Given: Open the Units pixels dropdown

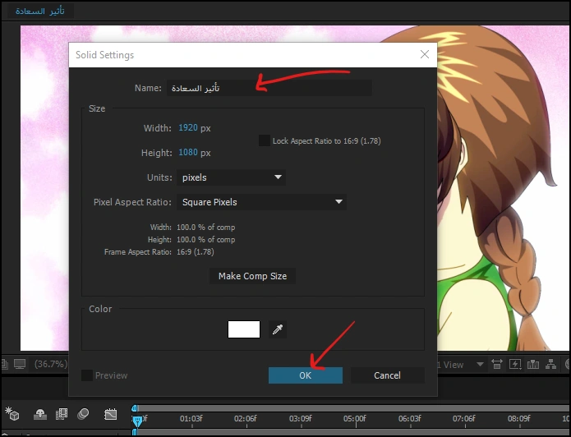Looking at the screenshot, I should point(231,177).
